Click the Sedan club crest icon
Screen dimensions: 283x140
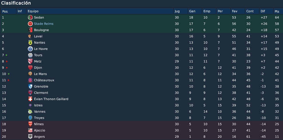tap(30, 17)
